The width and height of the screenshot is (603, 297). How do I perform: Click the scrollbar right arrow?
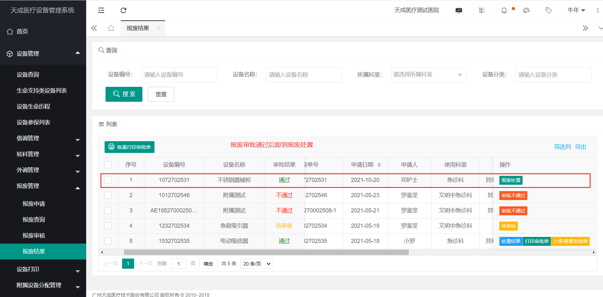pos(593,252)
